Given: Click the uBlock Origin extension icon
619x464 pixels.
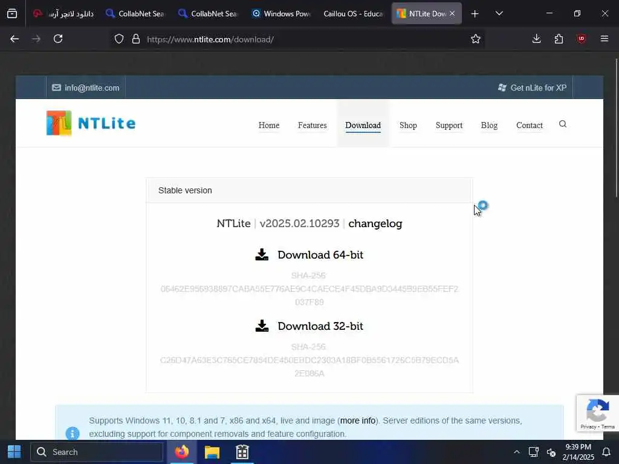Looking at the screenshot, I should (581, 39).
